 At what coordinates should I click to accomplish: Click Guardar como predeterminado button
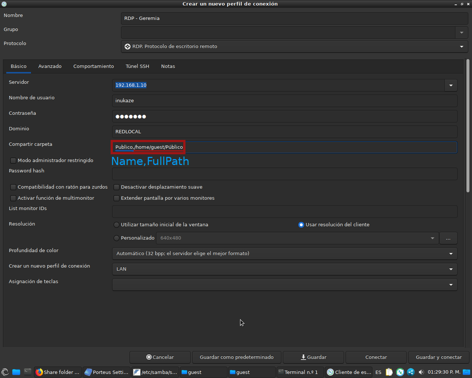pyautogui.click(x=236, y=357)
